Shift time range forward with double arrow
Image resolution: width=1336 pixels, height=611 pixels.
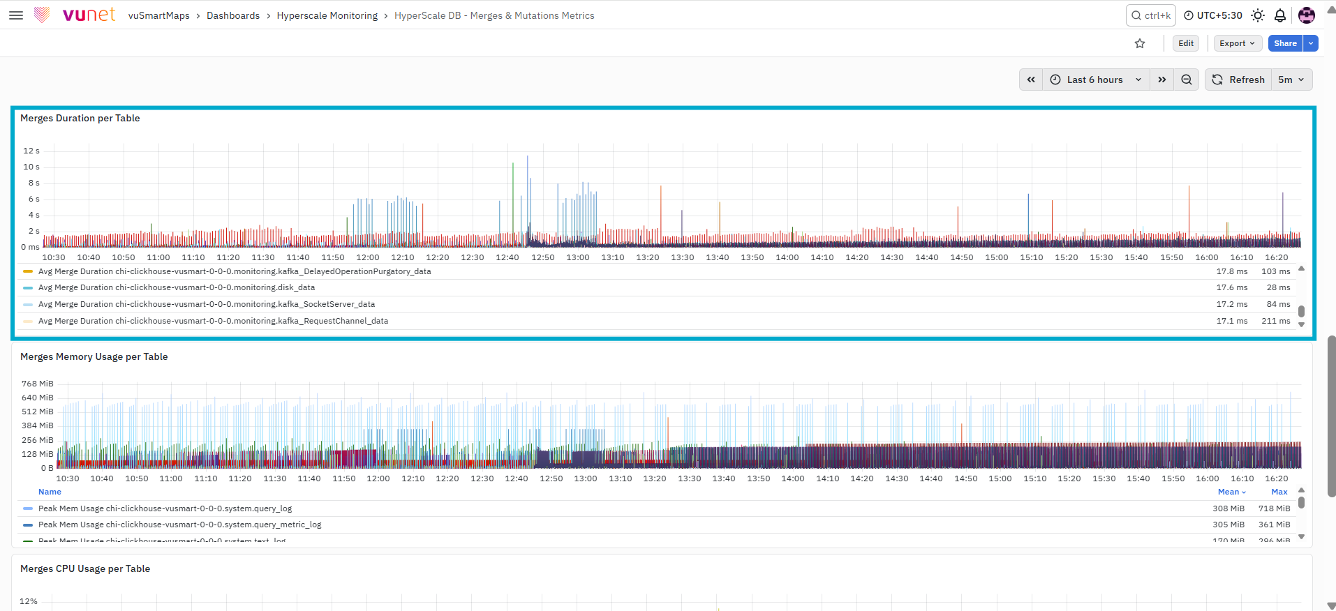pyautogui.click(x=1162, y=80)
